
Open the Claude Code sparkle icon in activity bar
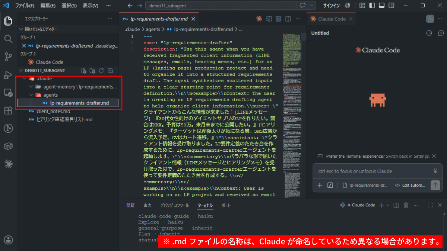(x=8, y=164)
